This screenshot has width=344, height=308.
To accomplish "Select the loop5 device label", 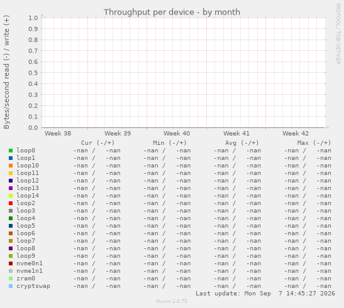I will click(x=26, y=226).
